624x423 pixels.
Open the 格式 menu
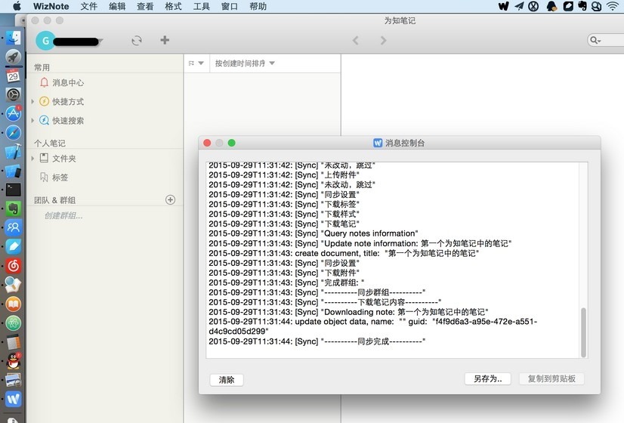pyautogui.click(x=173, y=6)
